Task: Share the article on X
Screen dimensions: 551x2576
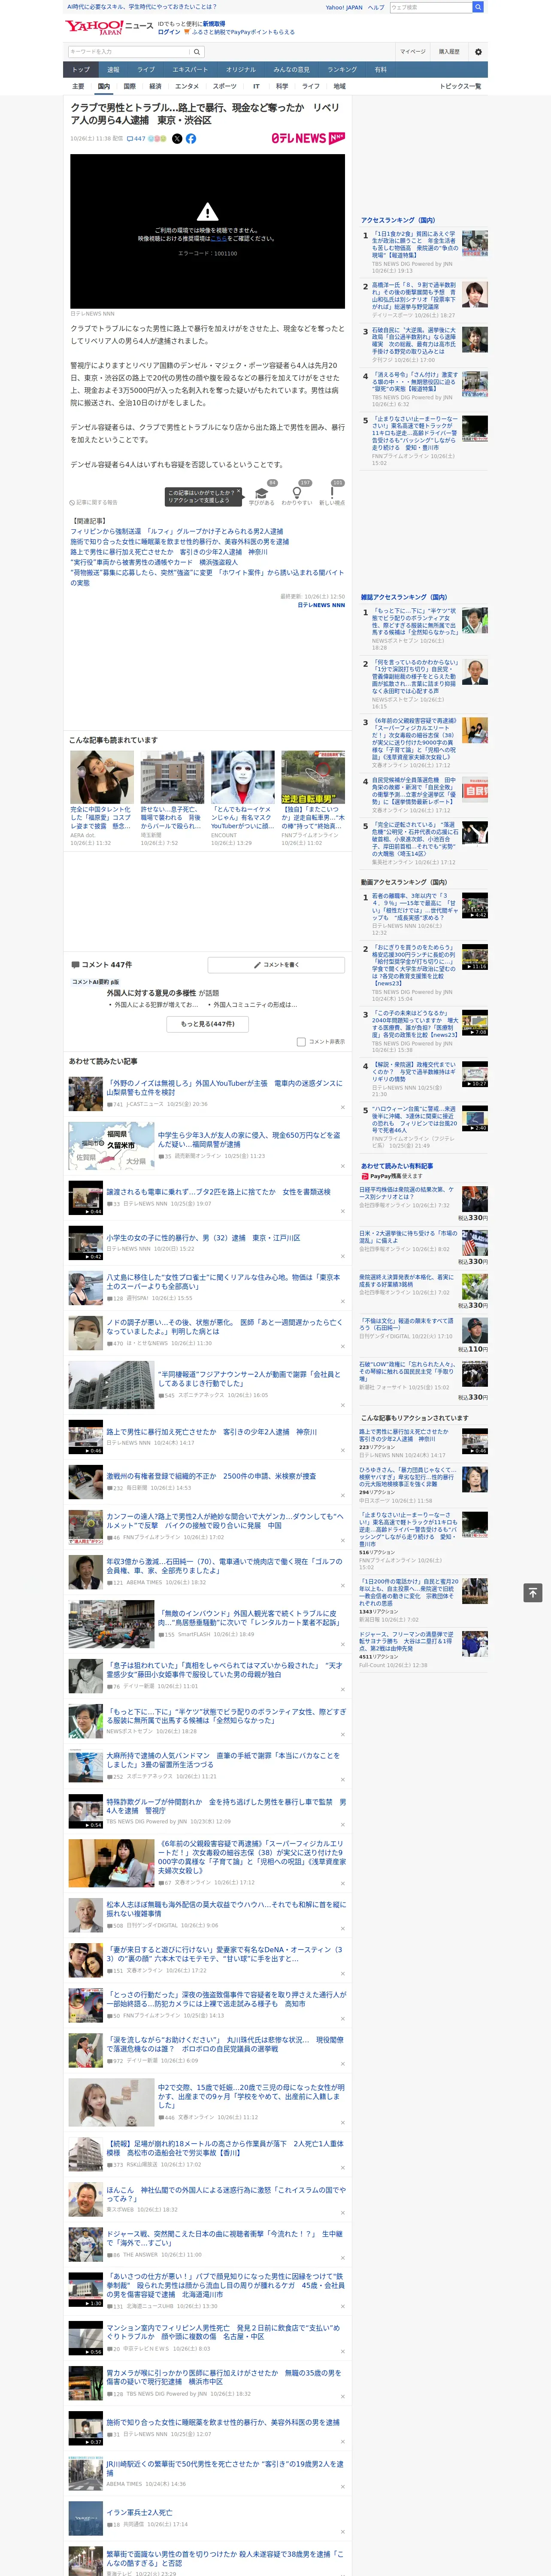Action: coord(177,139)
